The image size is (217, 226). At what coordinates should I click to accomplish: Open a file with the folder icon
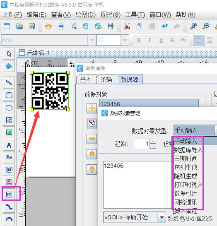click(19, 26)
